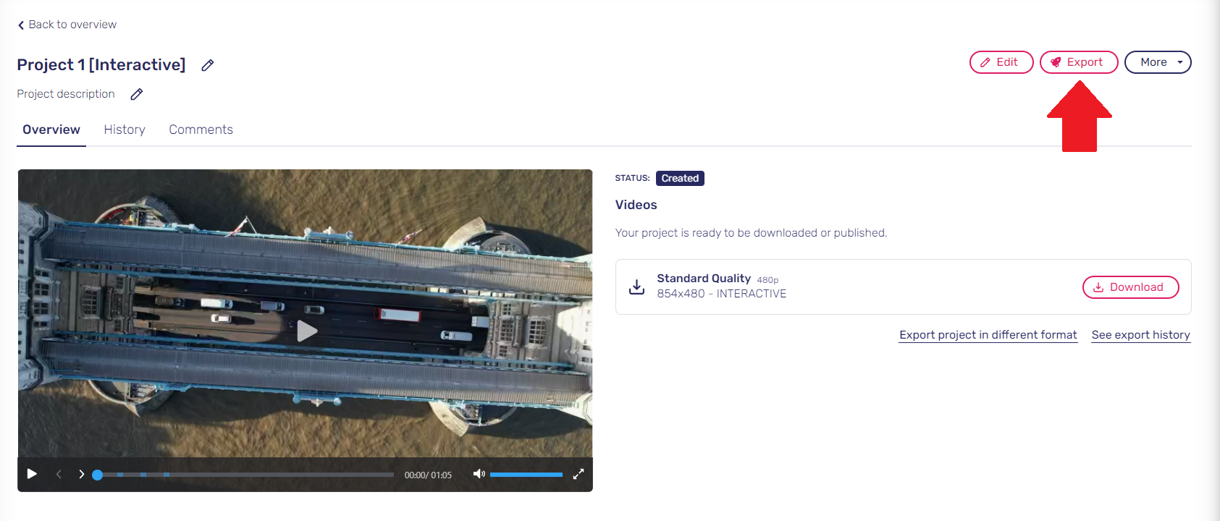This screenshot has width=1220, height=521.
Task: Enter fullscreen video mode
Action: [x=579, y=474]
